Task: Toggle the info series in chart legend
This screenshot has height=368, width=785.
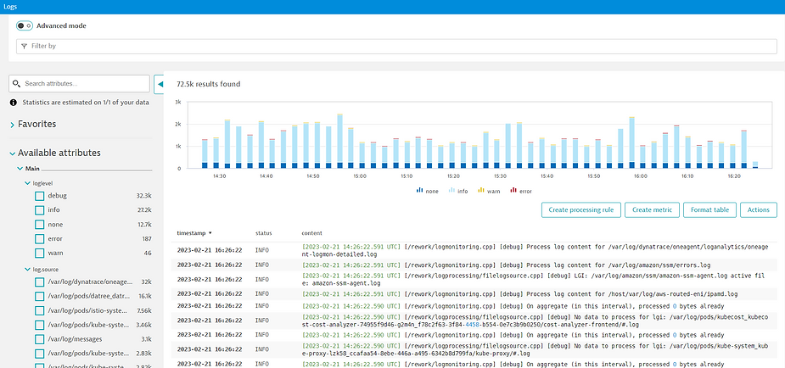Action: [458, 191]
